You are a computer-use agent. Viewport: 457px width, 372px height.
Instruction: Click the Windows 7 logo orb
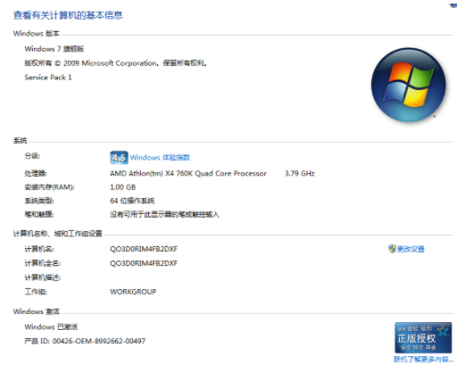click(x=409, y=85)
